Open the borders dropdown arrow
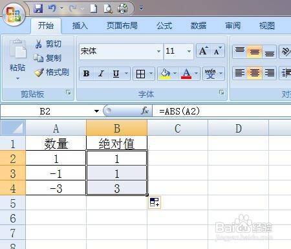The height and width of the screenshot is (249, 291). coord(151,74)
